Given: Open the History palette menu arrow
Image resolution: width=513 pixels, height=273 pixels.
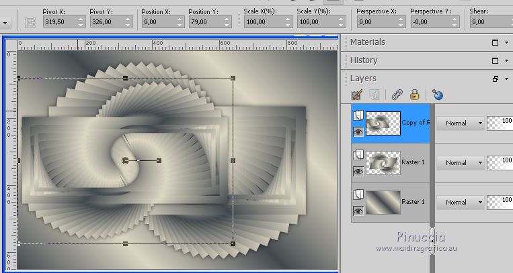Looking at the screenshot, I should pos(506,61).
